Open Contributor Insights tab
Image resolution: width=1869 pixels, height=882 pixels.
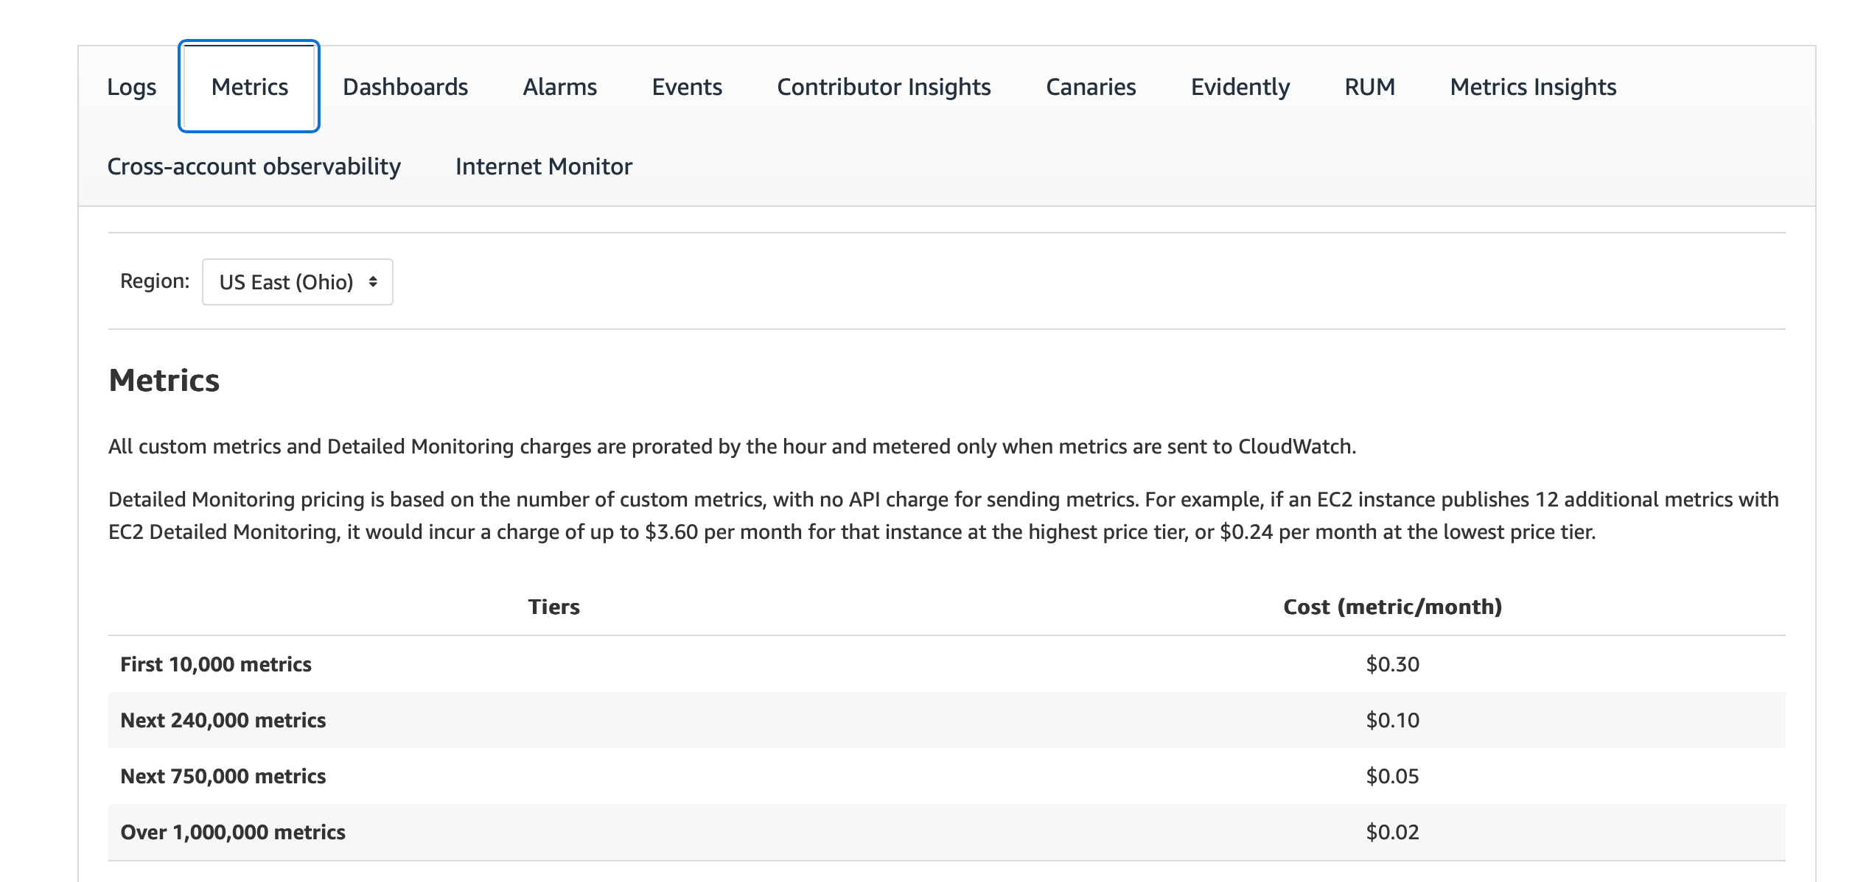884,87
